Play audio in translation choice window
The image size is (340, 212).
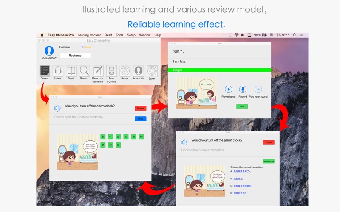(x=184, y=142)
